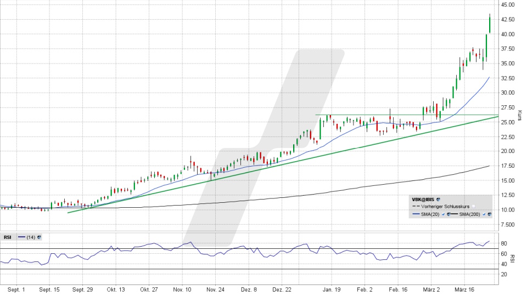Click the 45.00 price axis label
Image resolution: width=527 pixels, height=296 pixels.
click(507, 4)
